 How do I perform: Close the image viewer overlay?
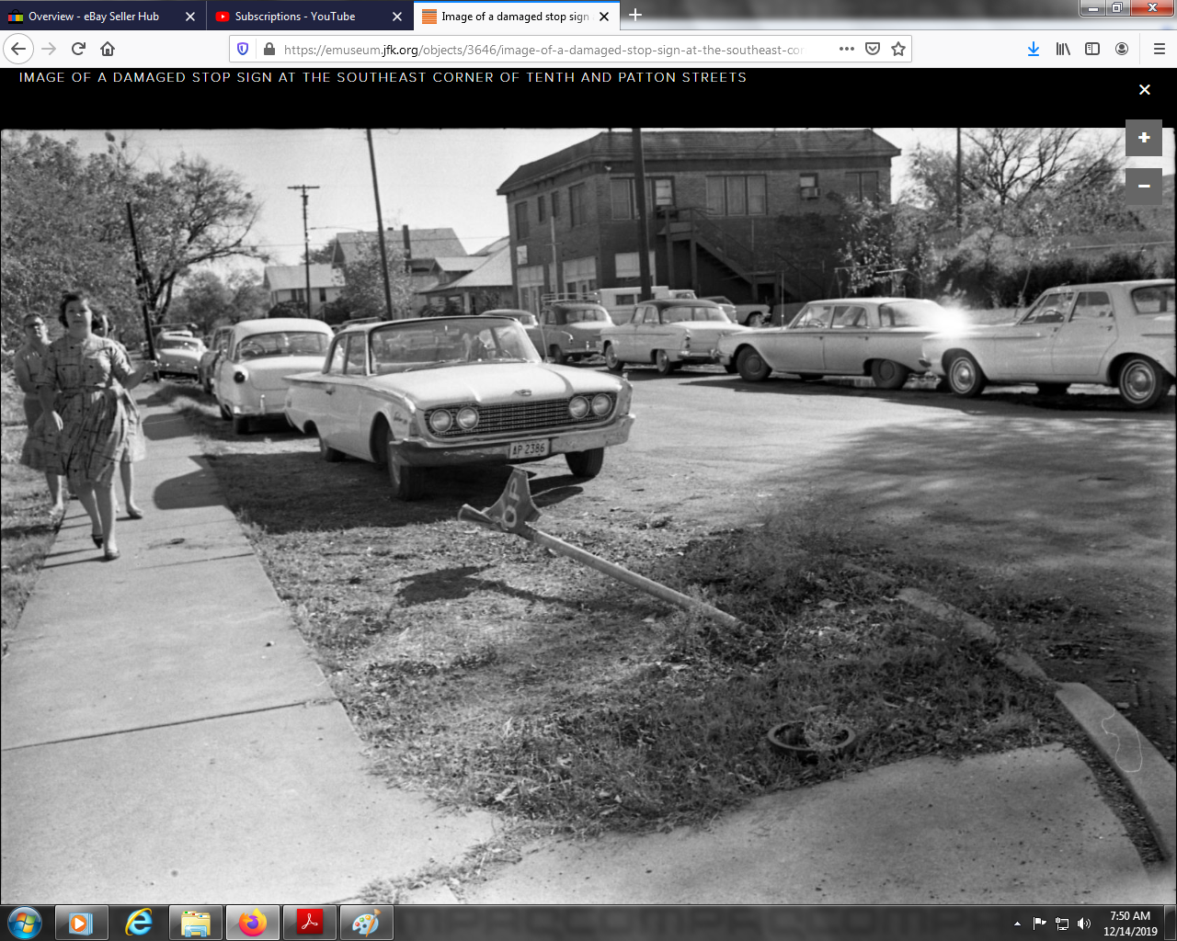point(1145,89)
